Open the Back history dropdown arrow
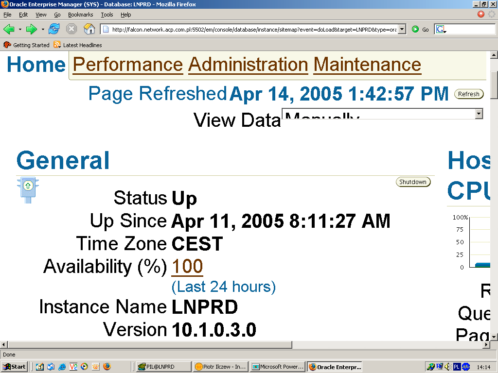The image size is (498, 373). 20,30
